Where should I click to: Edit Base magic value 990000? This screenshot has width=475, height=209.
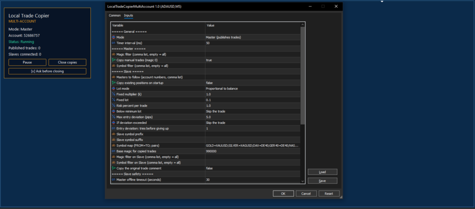(x=253, y=151)
